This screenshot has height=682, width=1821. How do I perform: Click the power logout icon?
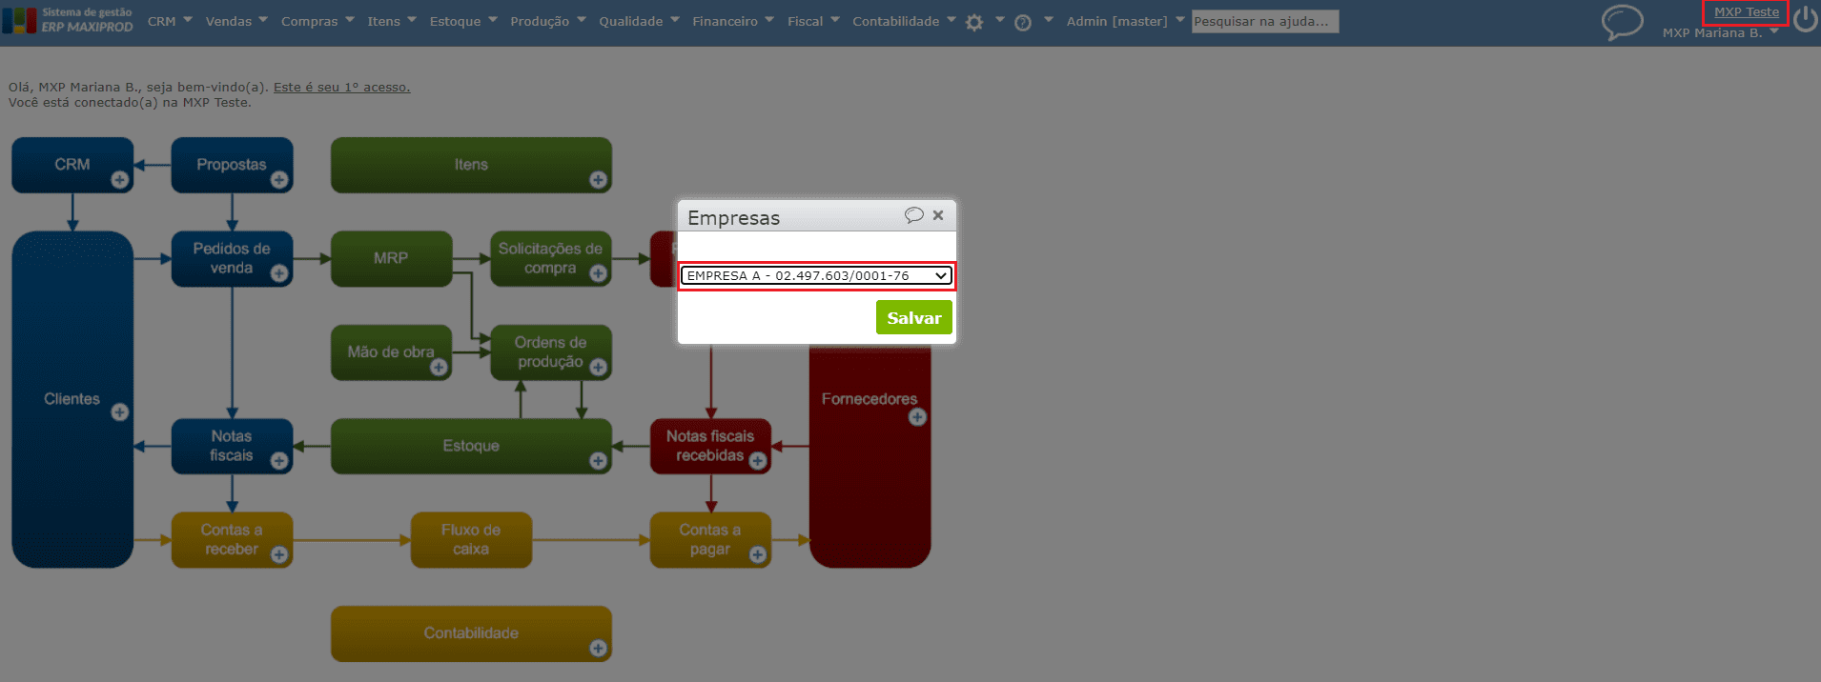1805,19
